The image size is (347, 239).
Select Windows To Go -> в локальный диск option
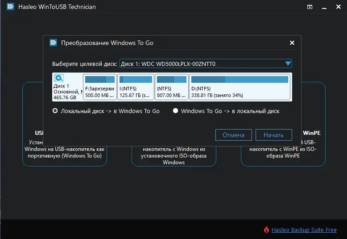[226, 111]
